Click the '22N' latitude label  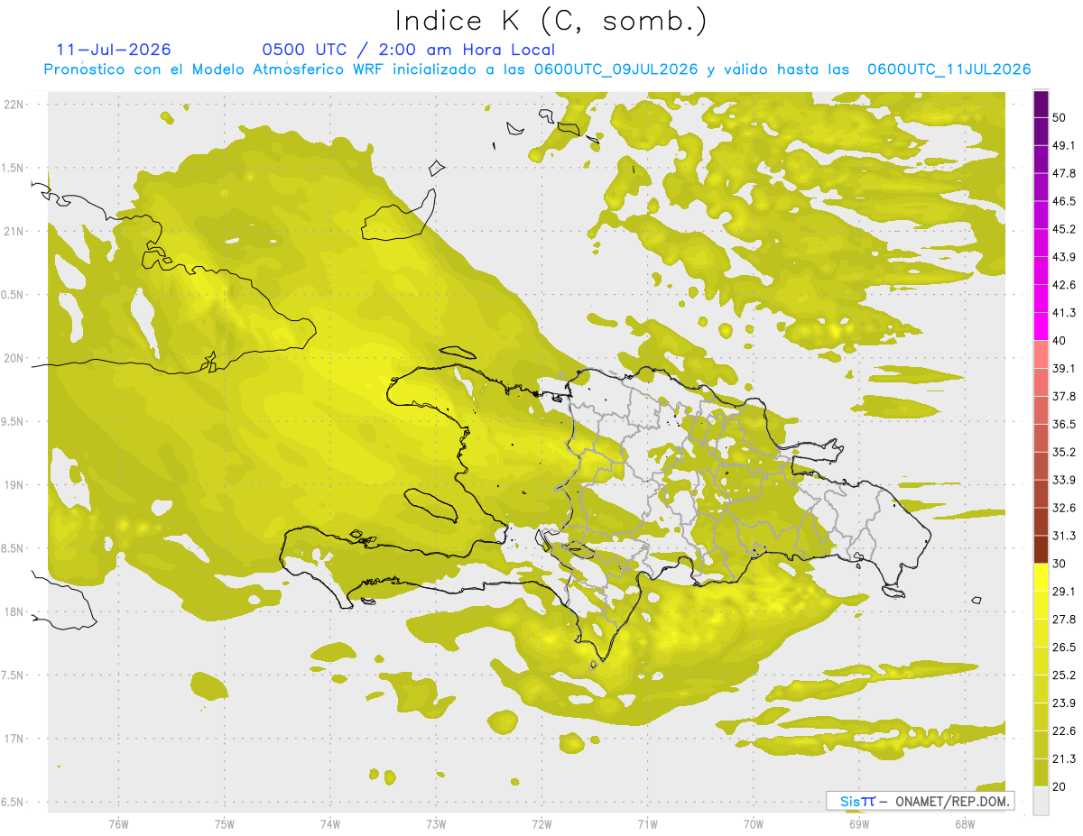(x=14, y=105)
